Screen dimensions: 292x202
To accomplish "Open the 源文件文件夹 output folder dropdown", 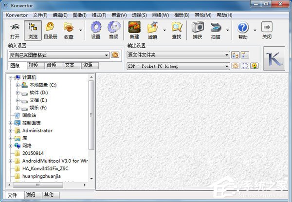I will 178,55.
